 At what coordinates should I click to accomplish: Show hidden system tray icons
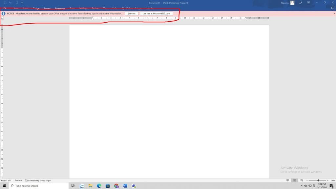[302, 186]
